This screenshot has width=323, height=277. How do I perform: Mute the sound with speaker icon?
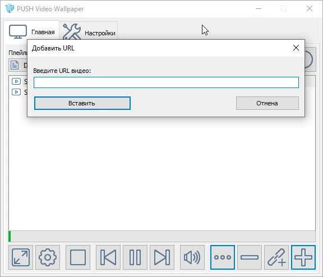[x=192, y=257]
